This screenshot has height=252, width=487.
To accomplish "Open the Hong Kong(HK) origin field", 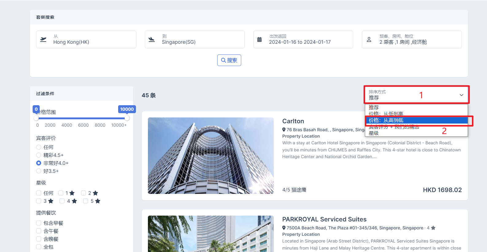I will coord(86,39).
